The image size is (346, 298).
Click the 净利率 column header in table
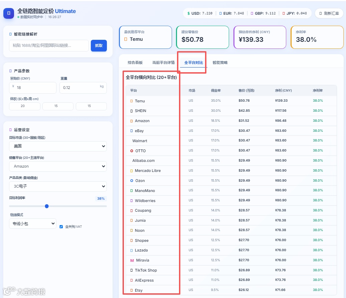tap(318, 90)
